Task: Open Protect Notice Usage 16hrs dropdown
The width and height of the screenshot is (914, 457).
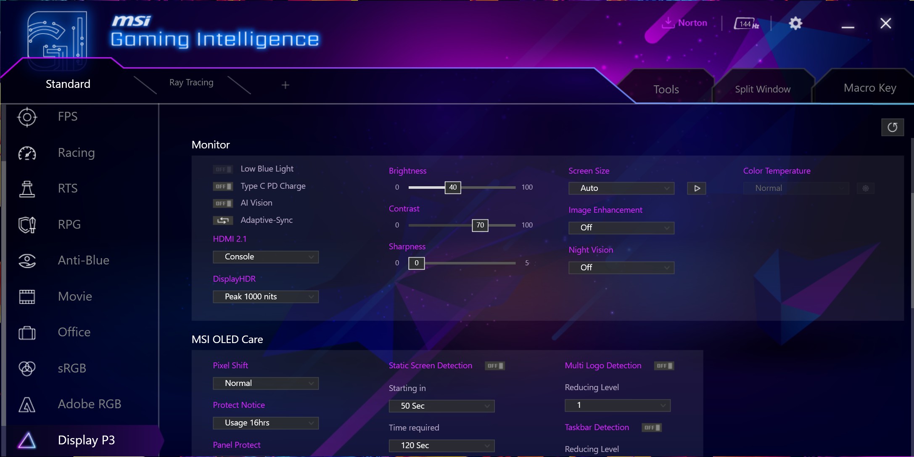Action: click(x=266, y=423)
